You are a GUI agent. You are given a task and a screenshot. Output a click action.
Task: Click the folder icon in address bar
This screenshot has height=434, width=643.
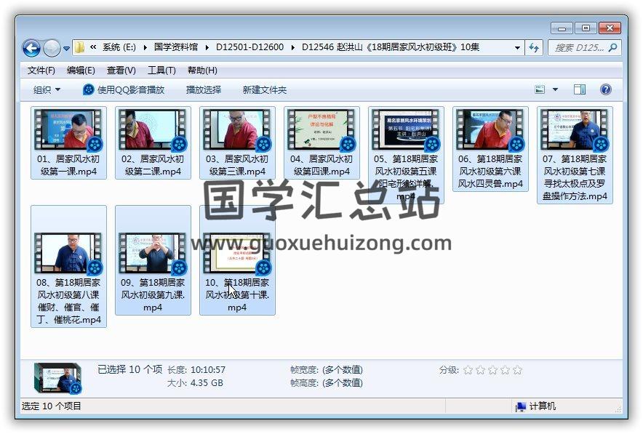[79, 47]
